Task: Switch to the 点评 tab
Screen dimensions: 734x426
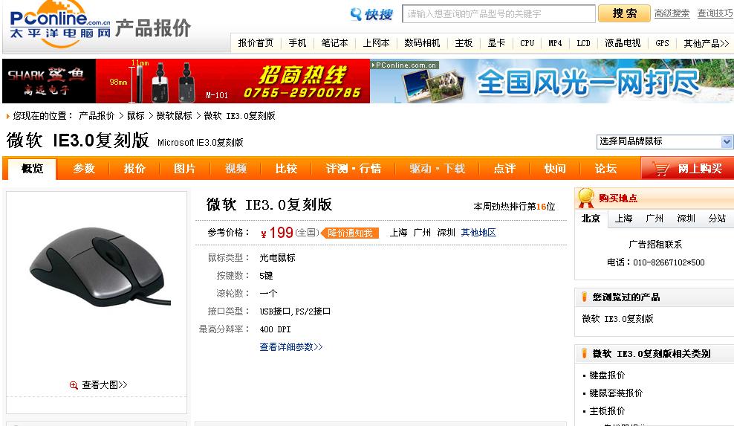Action: 504,169
